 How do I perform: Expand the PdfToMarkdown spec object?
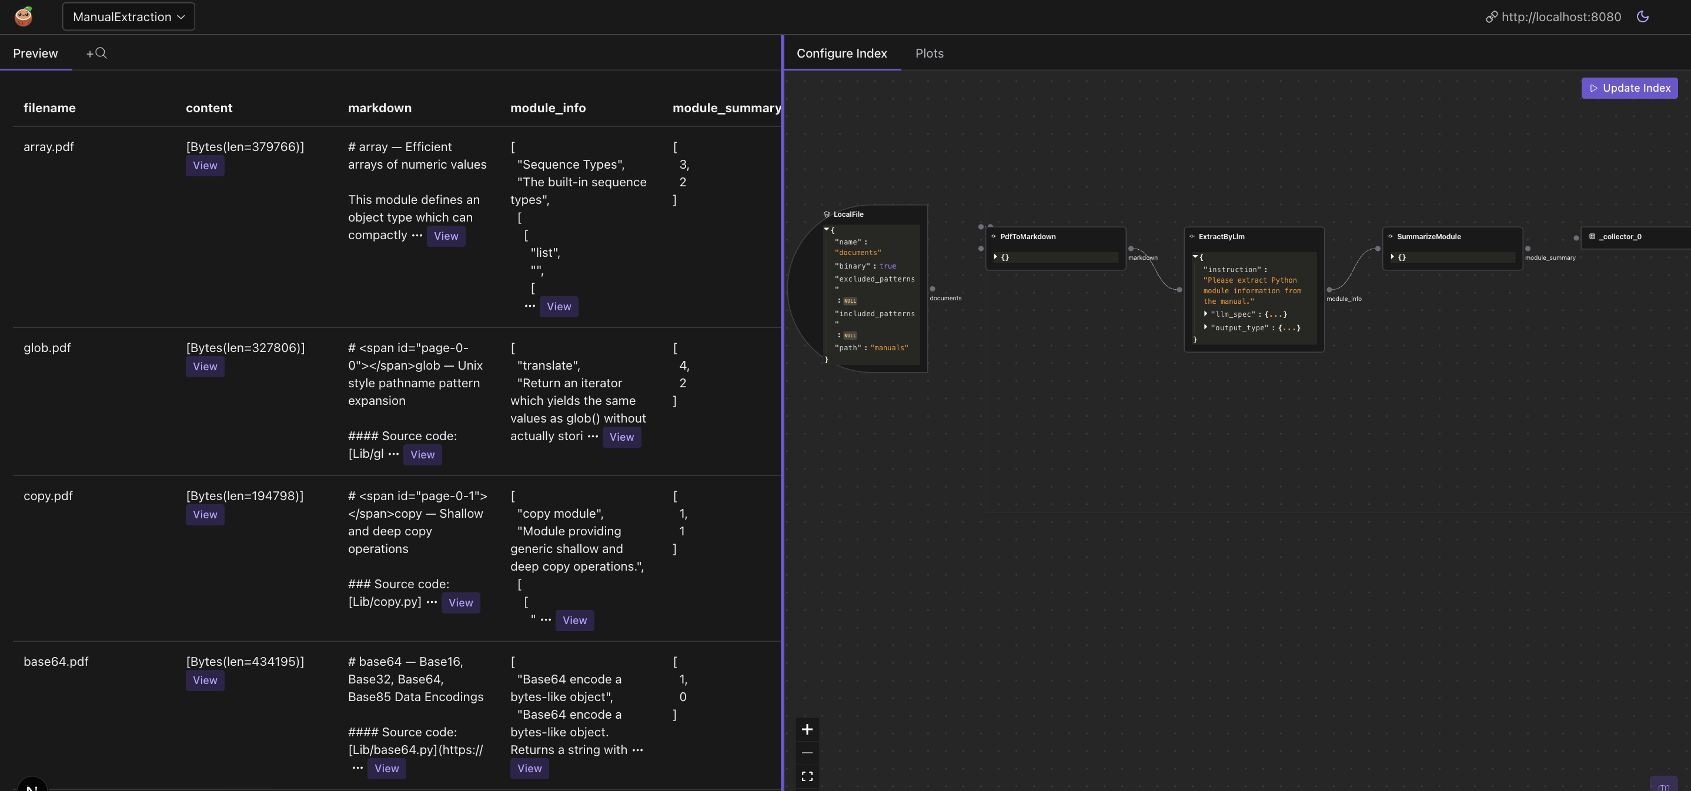pos(996,257)
